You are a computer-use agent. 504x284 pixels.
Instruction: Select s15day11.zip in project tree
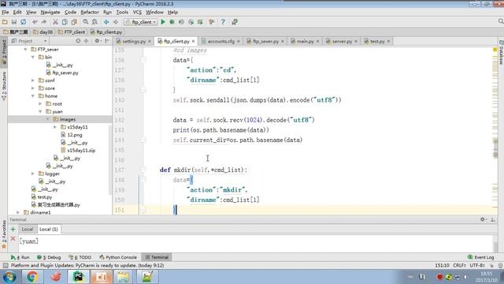coord(81,151)
